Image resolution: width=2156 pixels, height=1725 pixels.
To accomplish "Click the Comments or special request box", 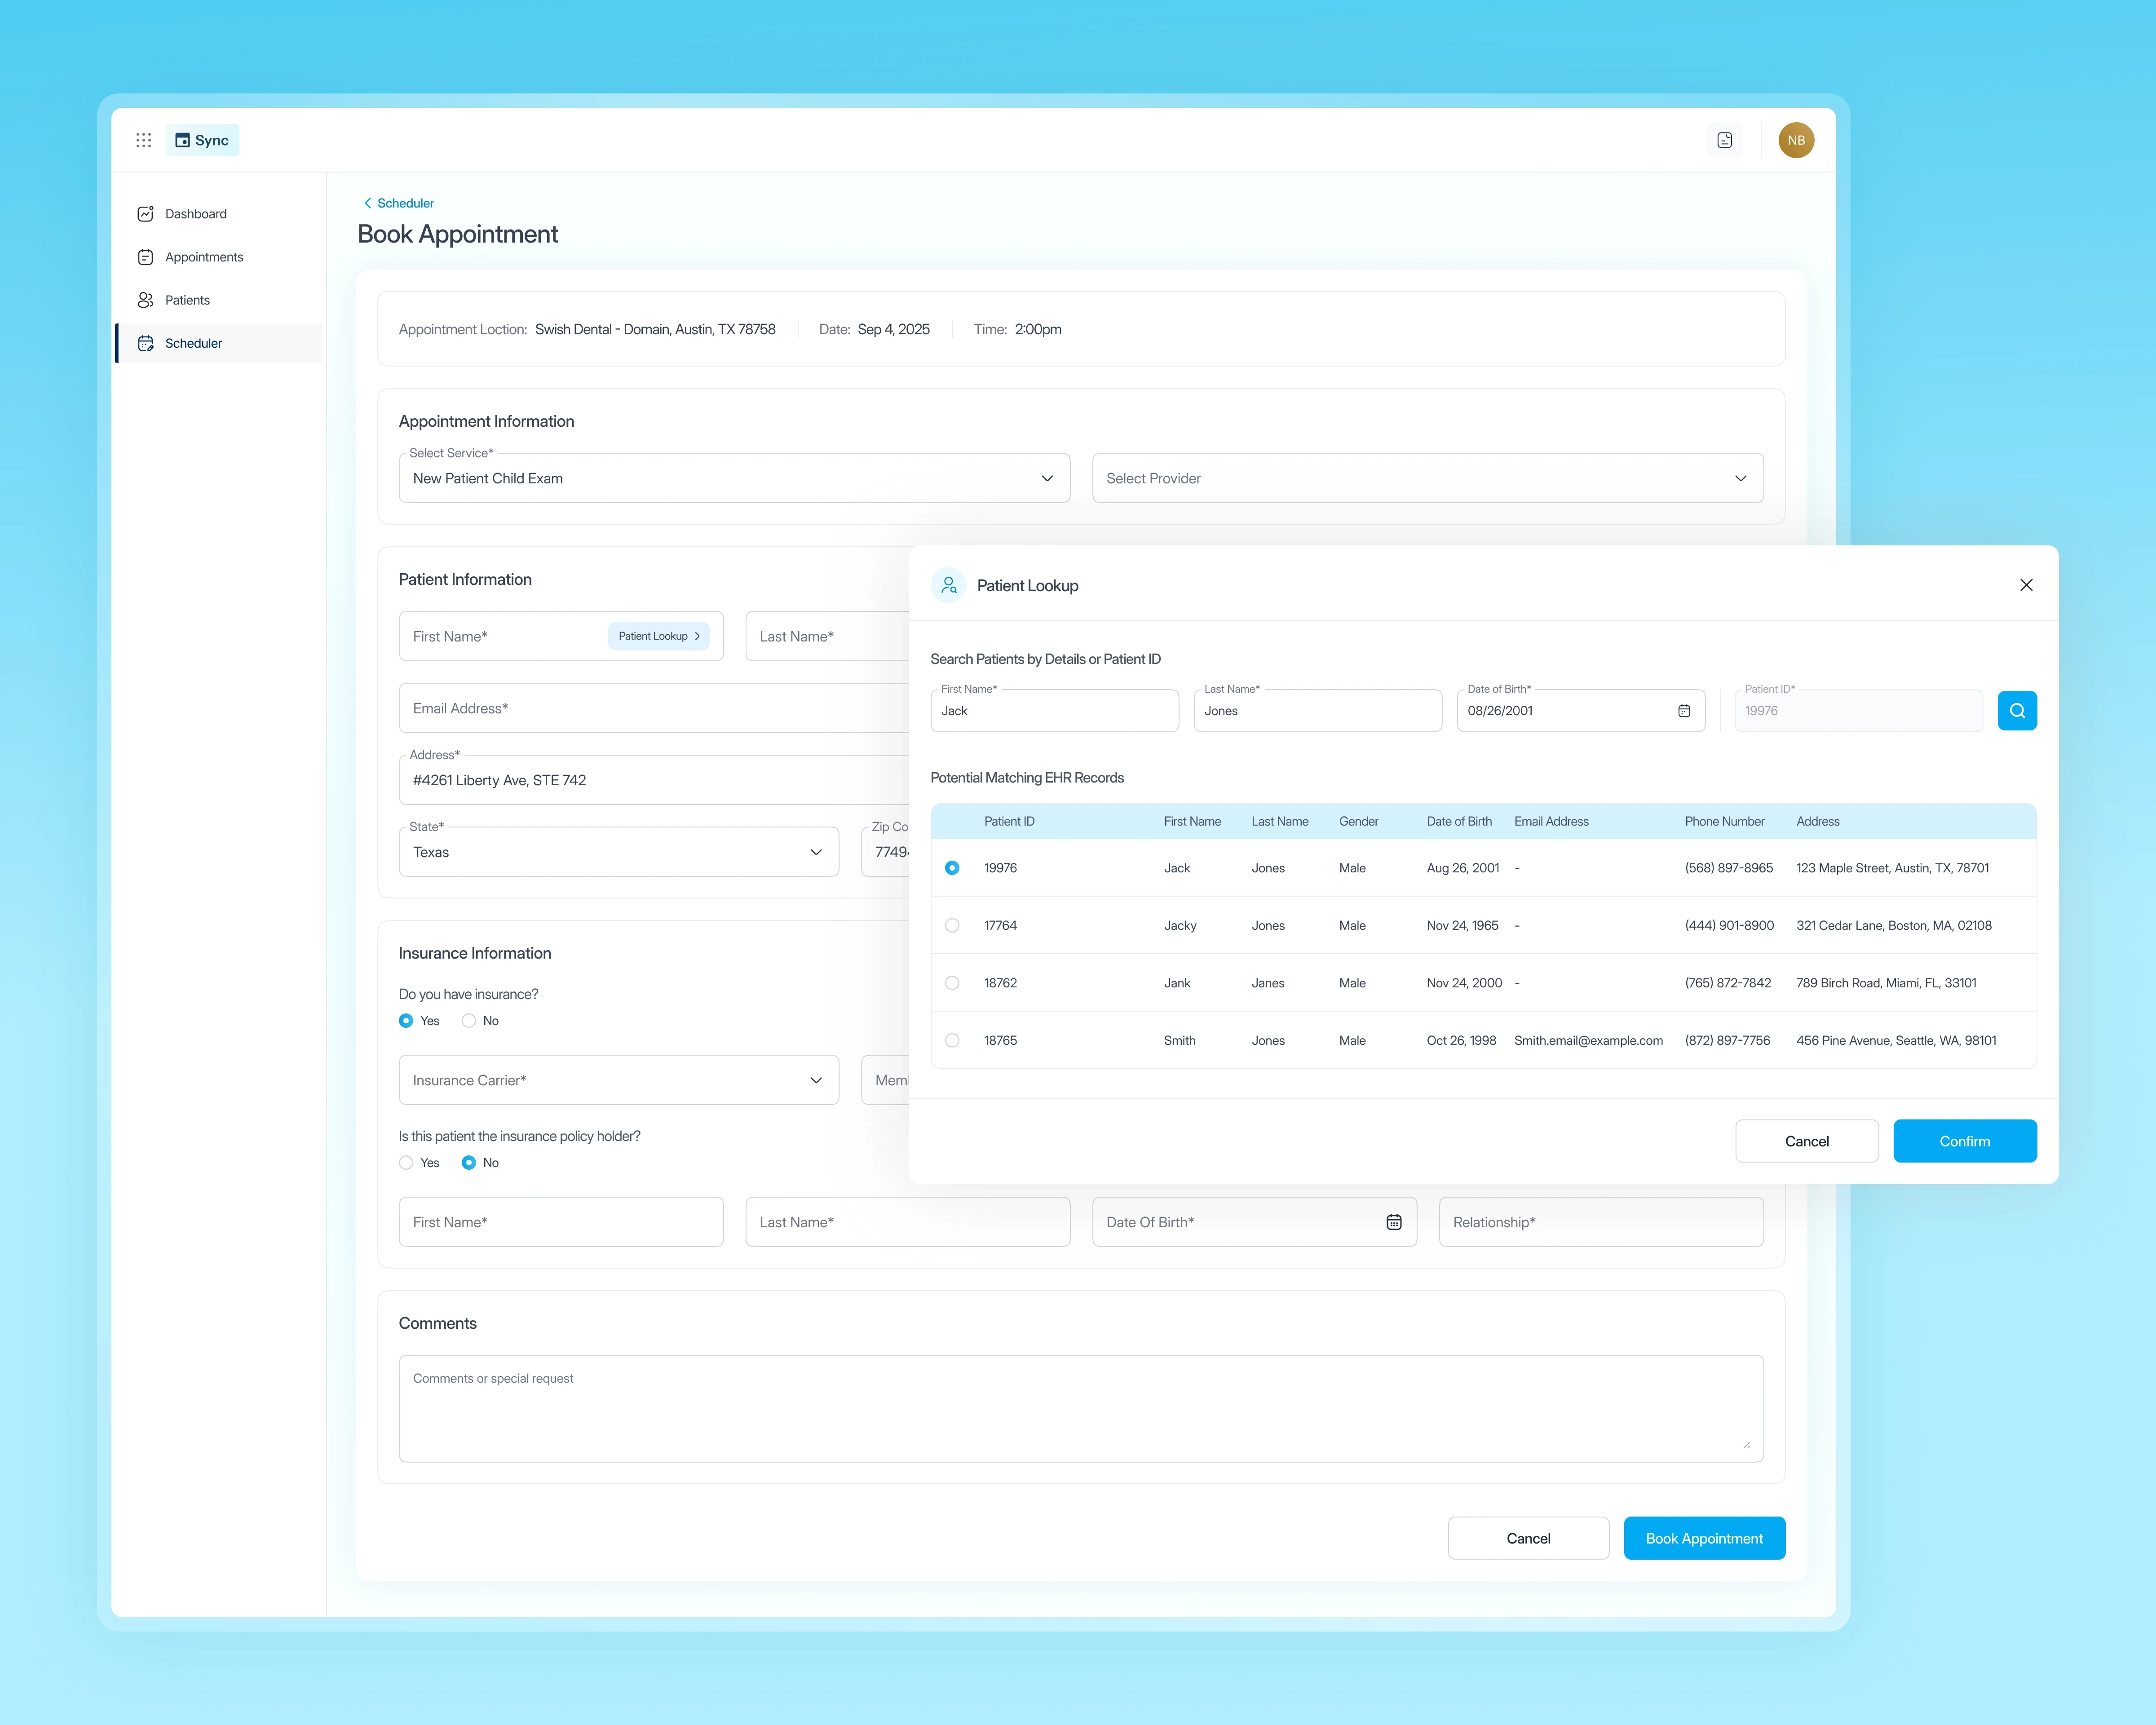I will coord(1080,1408).
